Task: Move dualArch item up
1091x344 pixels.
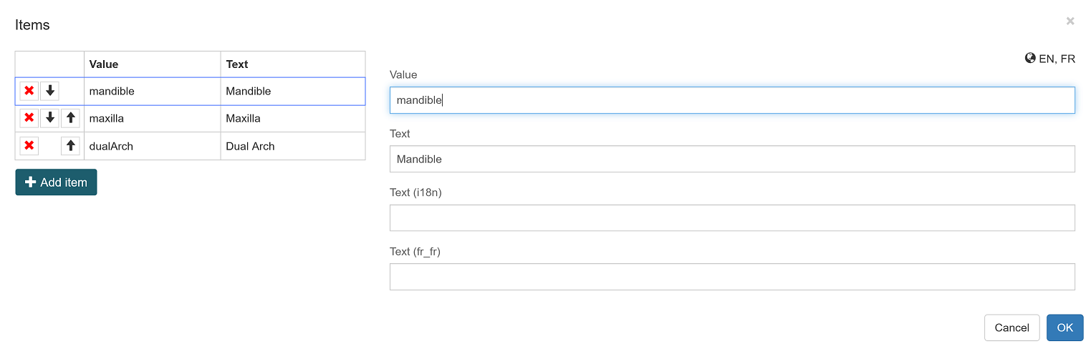Action: [70, 146]
